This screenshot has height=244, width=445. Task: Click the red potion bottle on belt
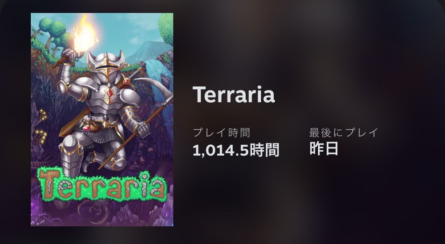(86, 129)
